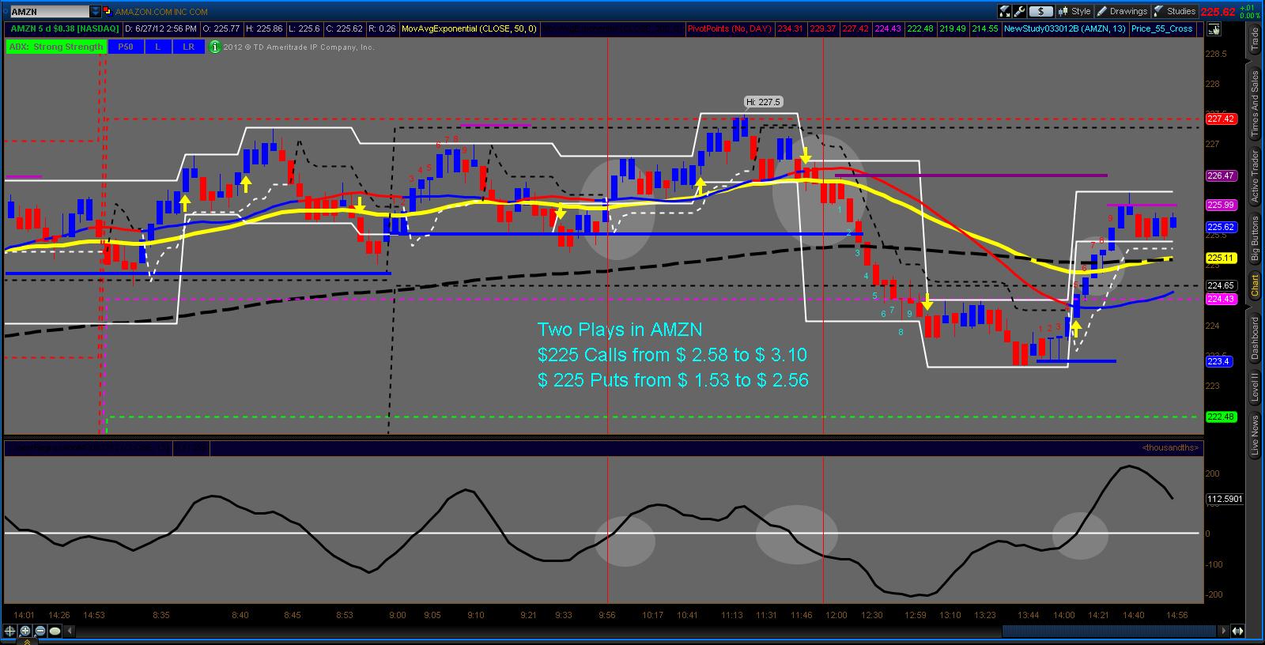Viewport: 1265px width, 645px height.
Task: Click the red 225.62 last price in the top bar
Action: 1218,12
